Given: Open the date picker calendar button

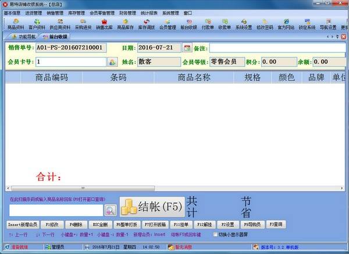Looking at the screenshot, I should [187, 47].
